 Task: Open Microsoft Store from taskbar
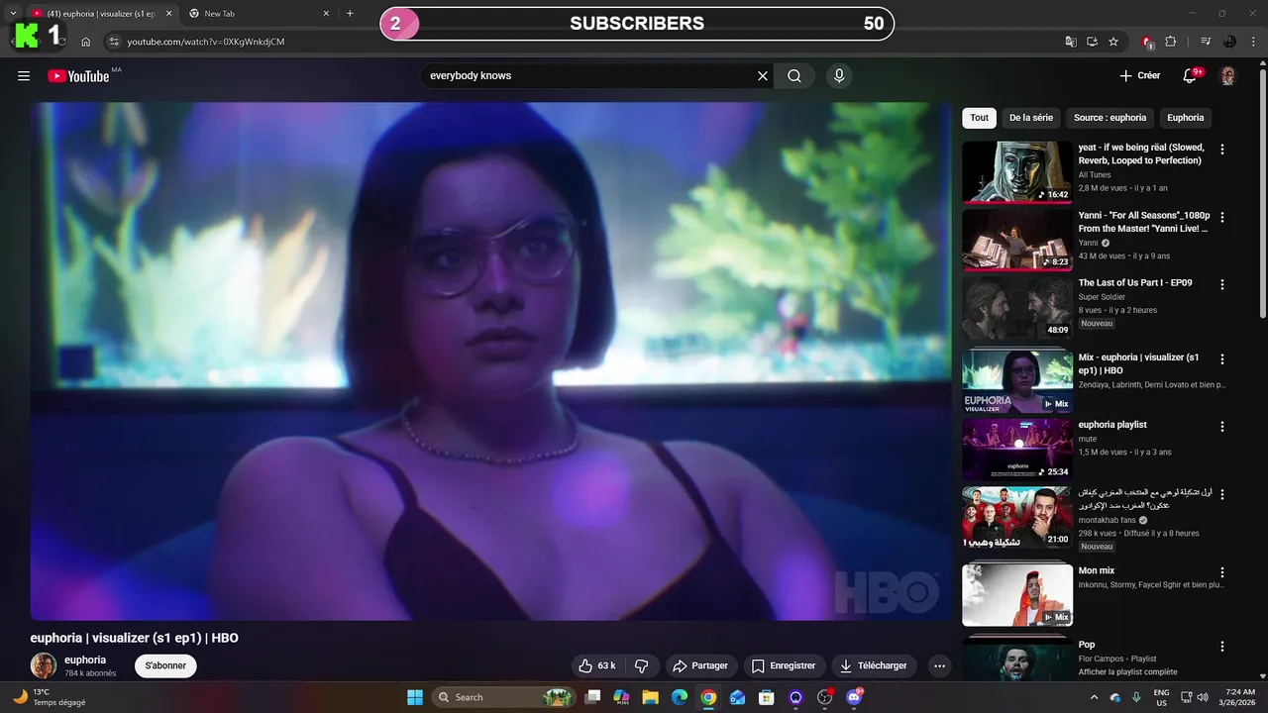(x=766, y=697)
